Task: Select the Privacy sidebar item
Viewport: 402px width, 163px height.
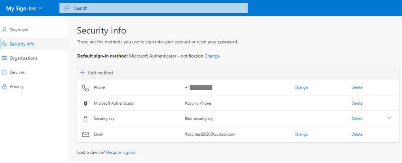Action: [x=16, y=87]
